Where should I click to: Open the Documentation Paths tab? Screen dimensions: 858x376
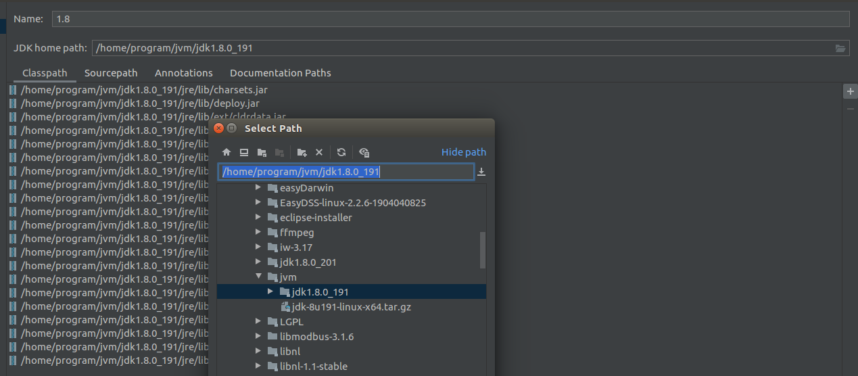(281, 73)
